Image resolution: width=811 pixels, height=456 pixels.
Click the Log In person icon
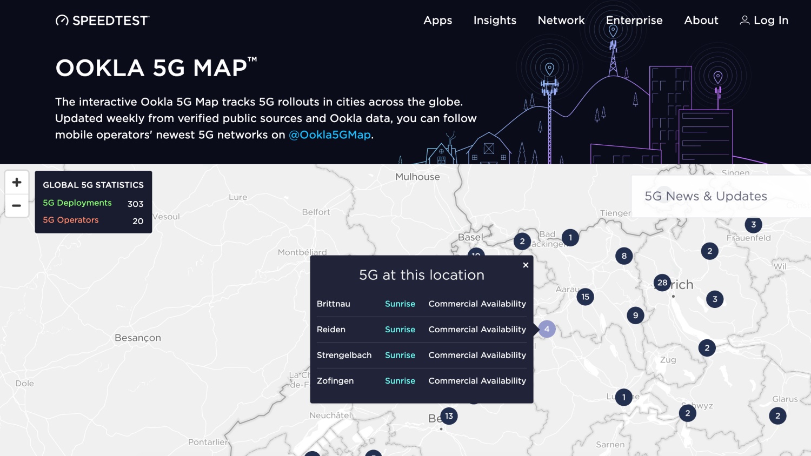pyautogui.click(x=745, y=20)
